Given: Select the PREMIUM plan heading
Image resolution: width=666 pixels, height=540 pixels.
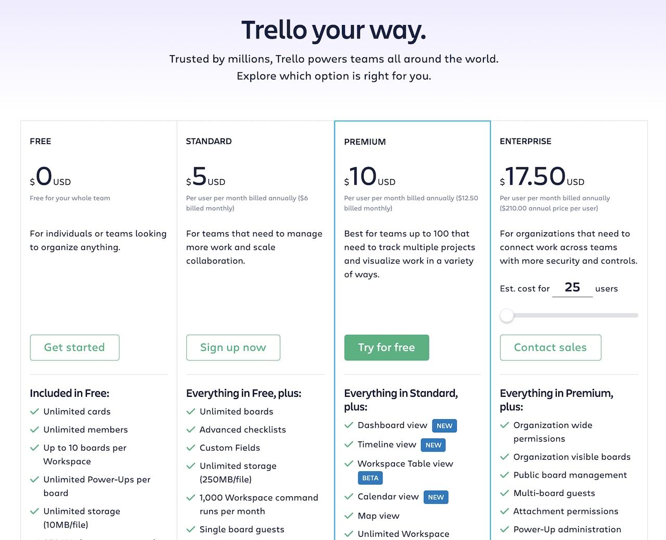Looking at the screenshot, I should 365,142.
